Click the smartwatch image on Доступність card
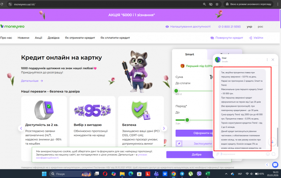 click(44, 110)
